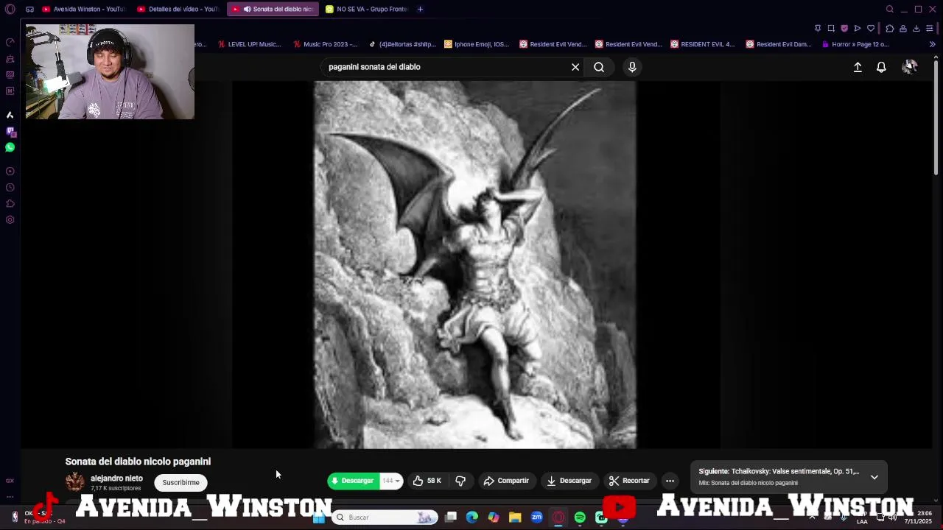The width and height of the screenshot is (943, 530).
Task: Open the easy setup sliders icon
Action: pyautogui.click(x=930, y=29)
